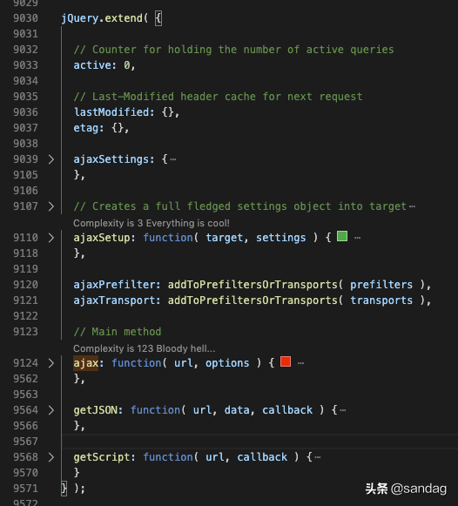The height and width of the screenshot is (506, 458).
Task: Click the '// Main method' comment
Action: [118, 332]
